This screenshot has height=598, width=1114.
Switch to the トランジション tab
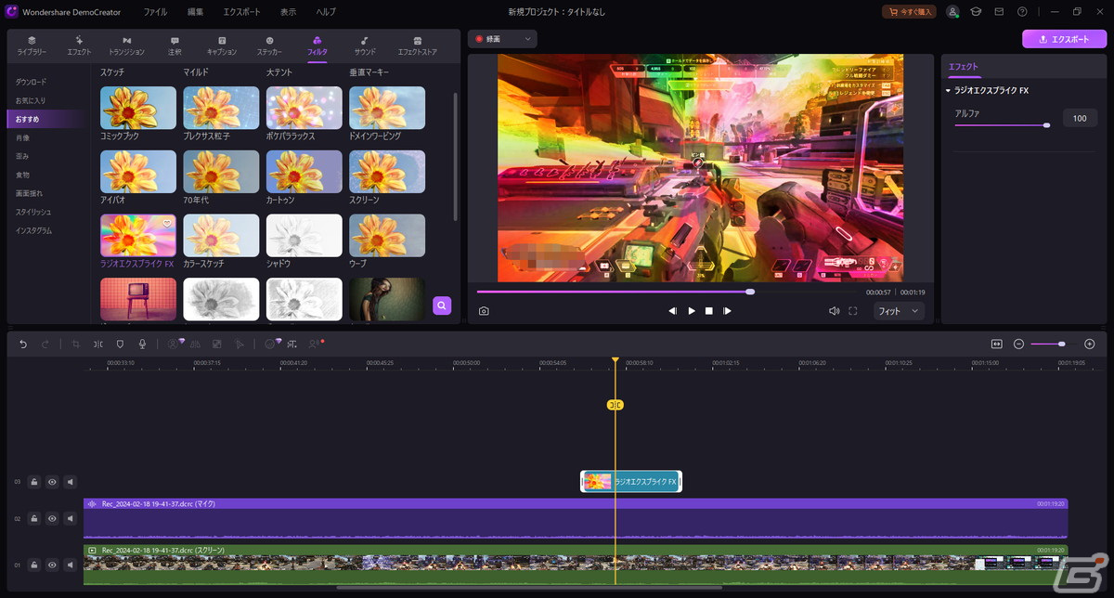point(126,45)
